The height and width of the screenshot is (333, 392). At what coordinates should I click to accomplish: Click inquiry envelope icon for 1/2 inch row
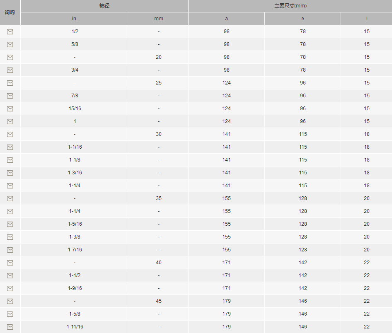pos(10,31)
